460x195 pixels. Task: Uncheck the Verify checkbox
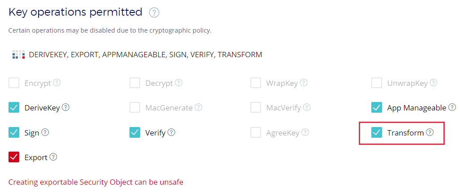click(135, 132)
